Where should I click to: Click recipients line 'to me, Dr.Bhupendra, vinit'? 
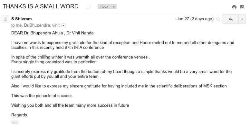click(x=35, y=25)
